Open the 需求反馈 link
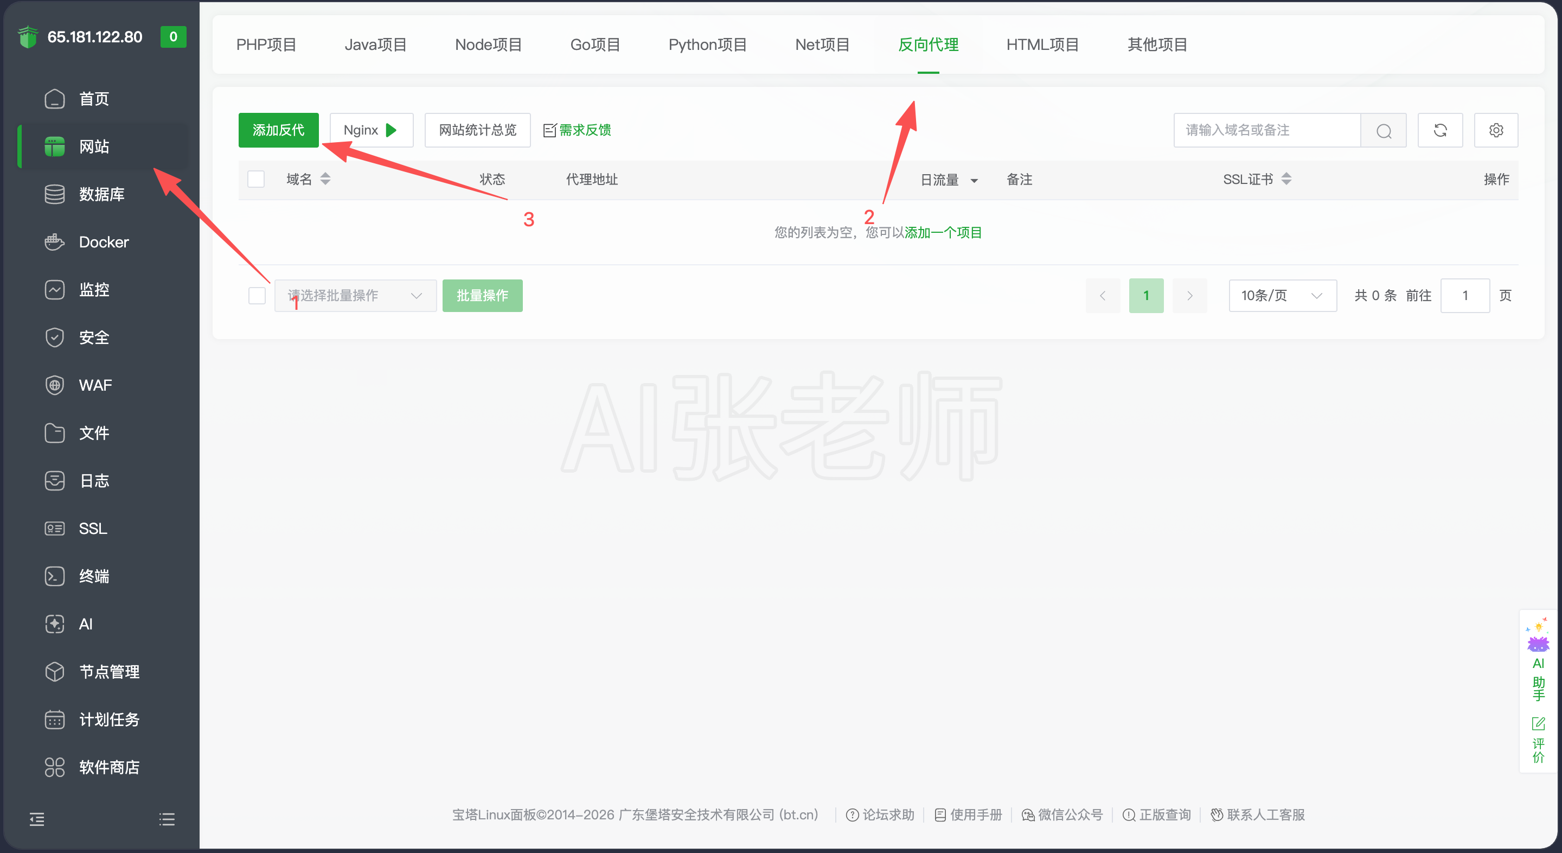 [x=577, y=130]
